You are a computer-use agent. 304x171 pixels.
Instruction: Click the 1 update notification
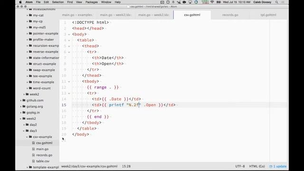278,166
